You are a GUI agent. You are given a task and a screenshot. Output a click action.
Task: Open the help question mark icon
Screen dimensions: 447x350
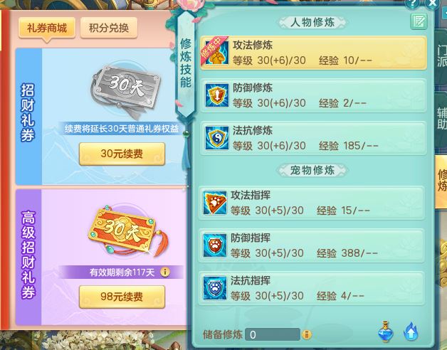(x=412, y=4)
